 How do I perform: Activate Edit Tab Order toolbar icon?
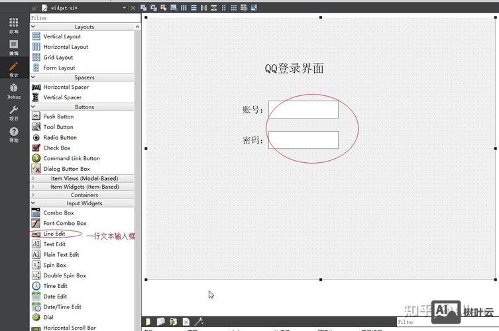point(174,8)
